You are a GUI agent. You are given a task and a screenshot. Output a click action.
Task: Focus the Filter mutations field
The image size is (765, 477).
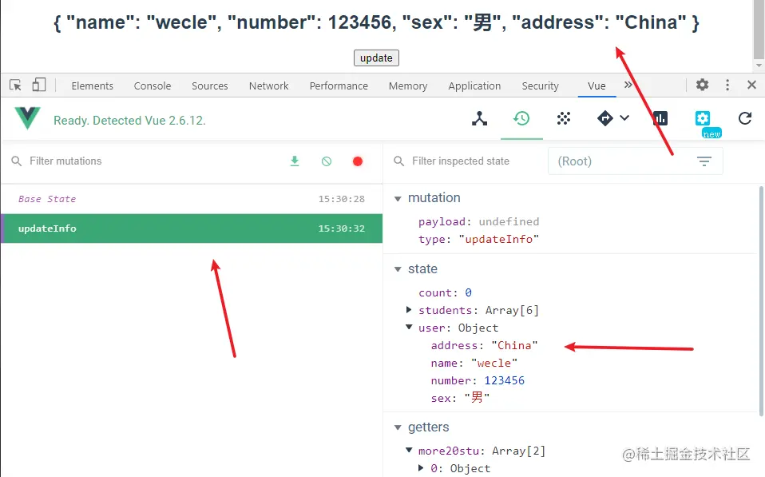coord(146,161)
